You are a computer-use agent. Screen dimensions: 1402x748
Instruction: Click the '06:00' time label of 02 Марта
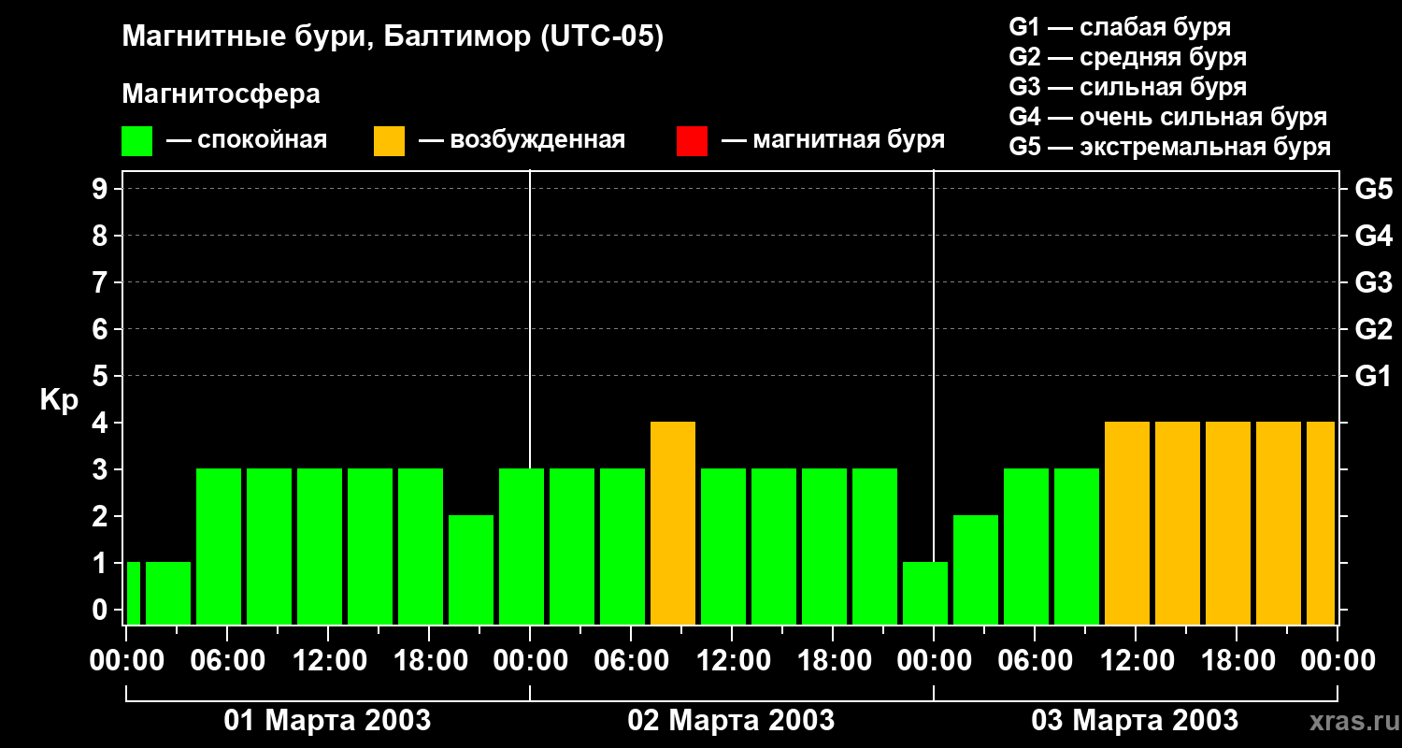630,661
